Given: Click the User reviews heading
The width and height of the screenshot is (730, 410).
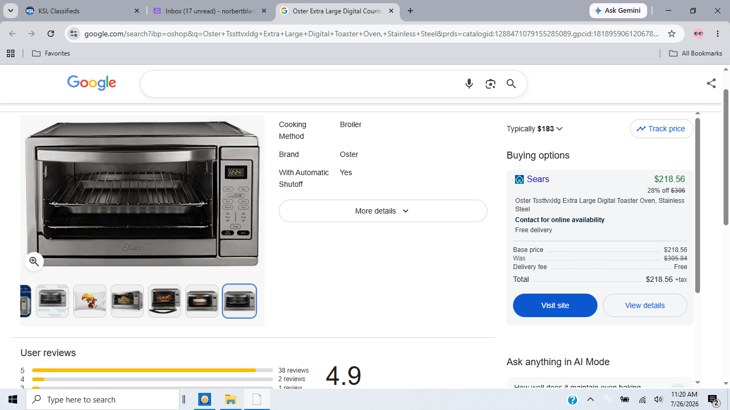Looking at the screenshot, I should pos(48,353).
